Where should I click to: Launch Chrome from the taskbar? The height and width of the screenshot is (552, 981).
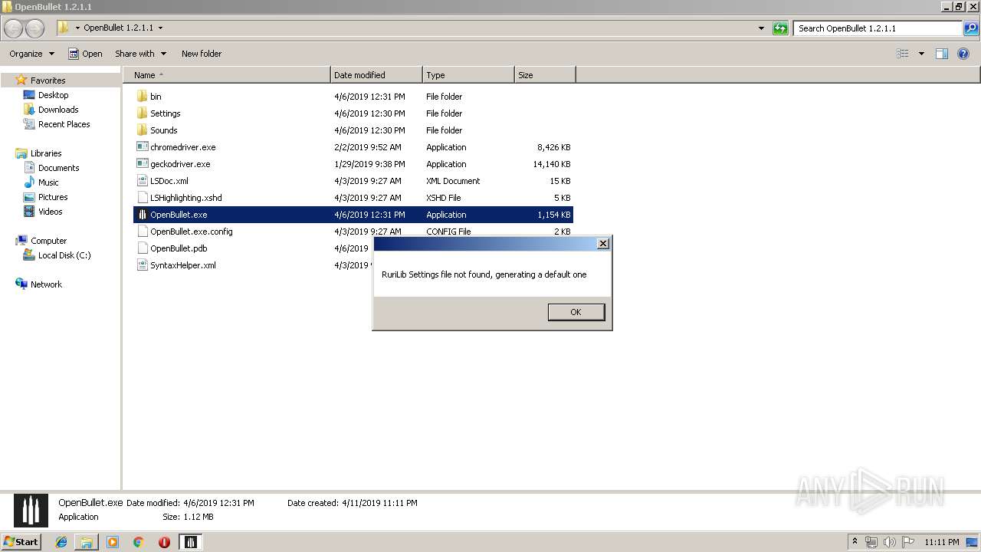(x=139, y=542)
